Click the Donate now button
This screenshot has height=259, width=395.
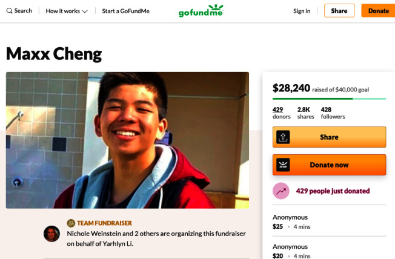(329, 165)
